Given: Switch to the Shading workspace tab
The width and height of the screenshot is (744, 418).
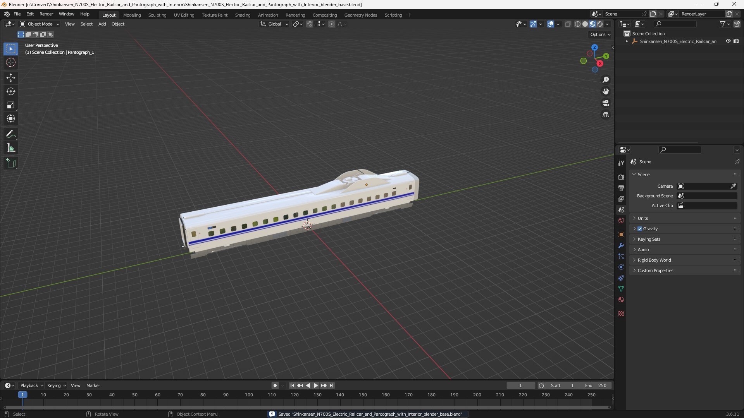Looking at the screenshot, I should coord(243,15).
